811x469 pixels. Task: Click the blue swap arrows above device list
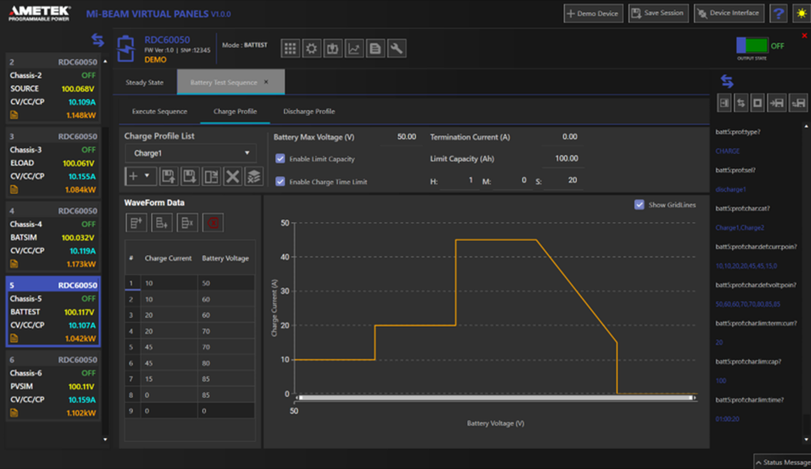(97, 40)
